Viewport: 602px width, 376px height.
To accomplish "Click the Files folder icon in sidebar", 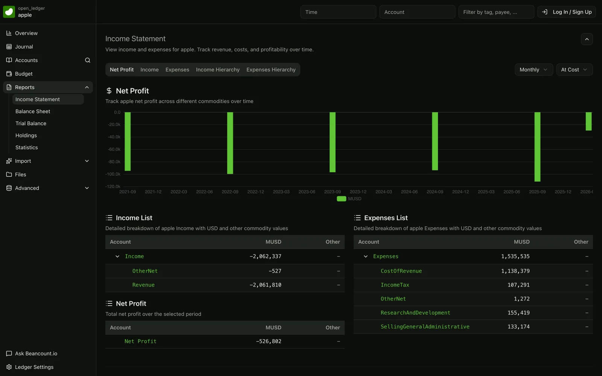I will click(9, 174).
